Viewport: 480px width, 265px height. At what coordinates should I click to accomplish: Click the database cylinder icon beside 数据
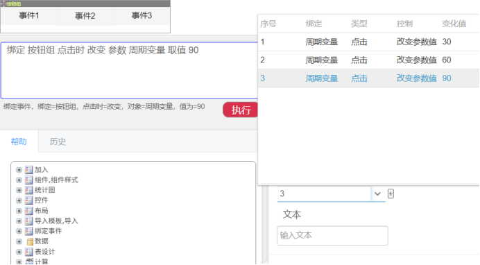click(x=30, y=241)
